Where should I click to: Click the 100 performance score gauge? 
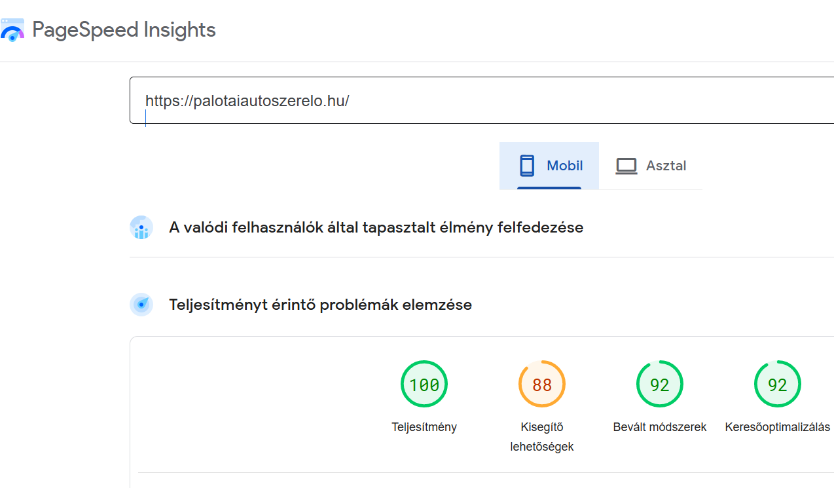[424, 385]
